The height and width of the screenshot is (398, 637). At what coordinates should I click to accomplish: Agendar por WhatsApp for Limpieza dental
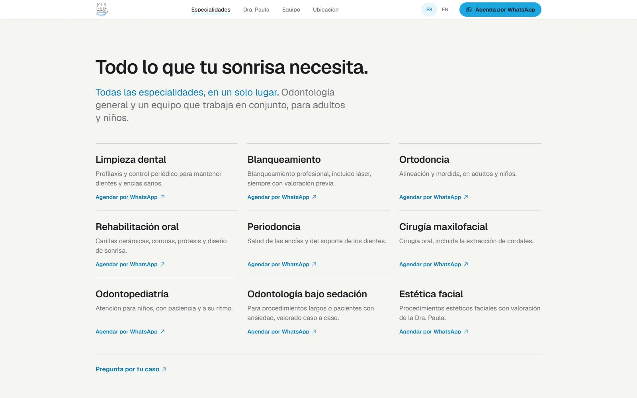coord(130,197)
